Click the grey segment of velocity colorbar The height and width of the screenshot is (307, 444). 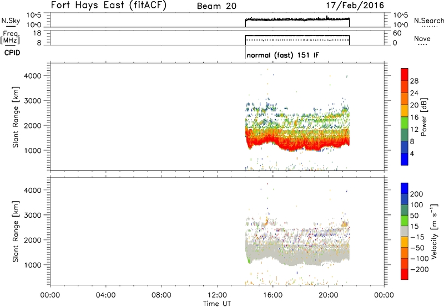pos(405,231)
